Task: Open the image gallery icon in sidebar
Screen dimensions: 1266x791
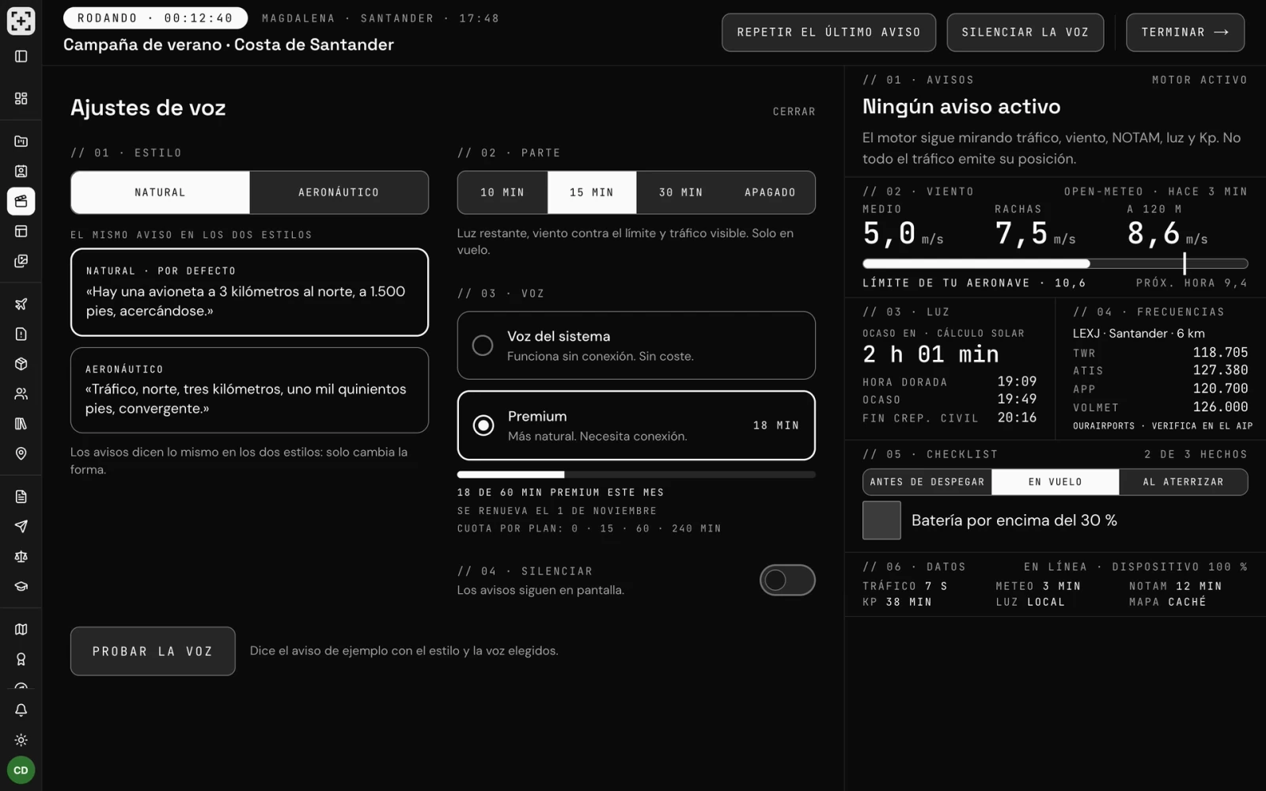Action: [x=21, y=261]
